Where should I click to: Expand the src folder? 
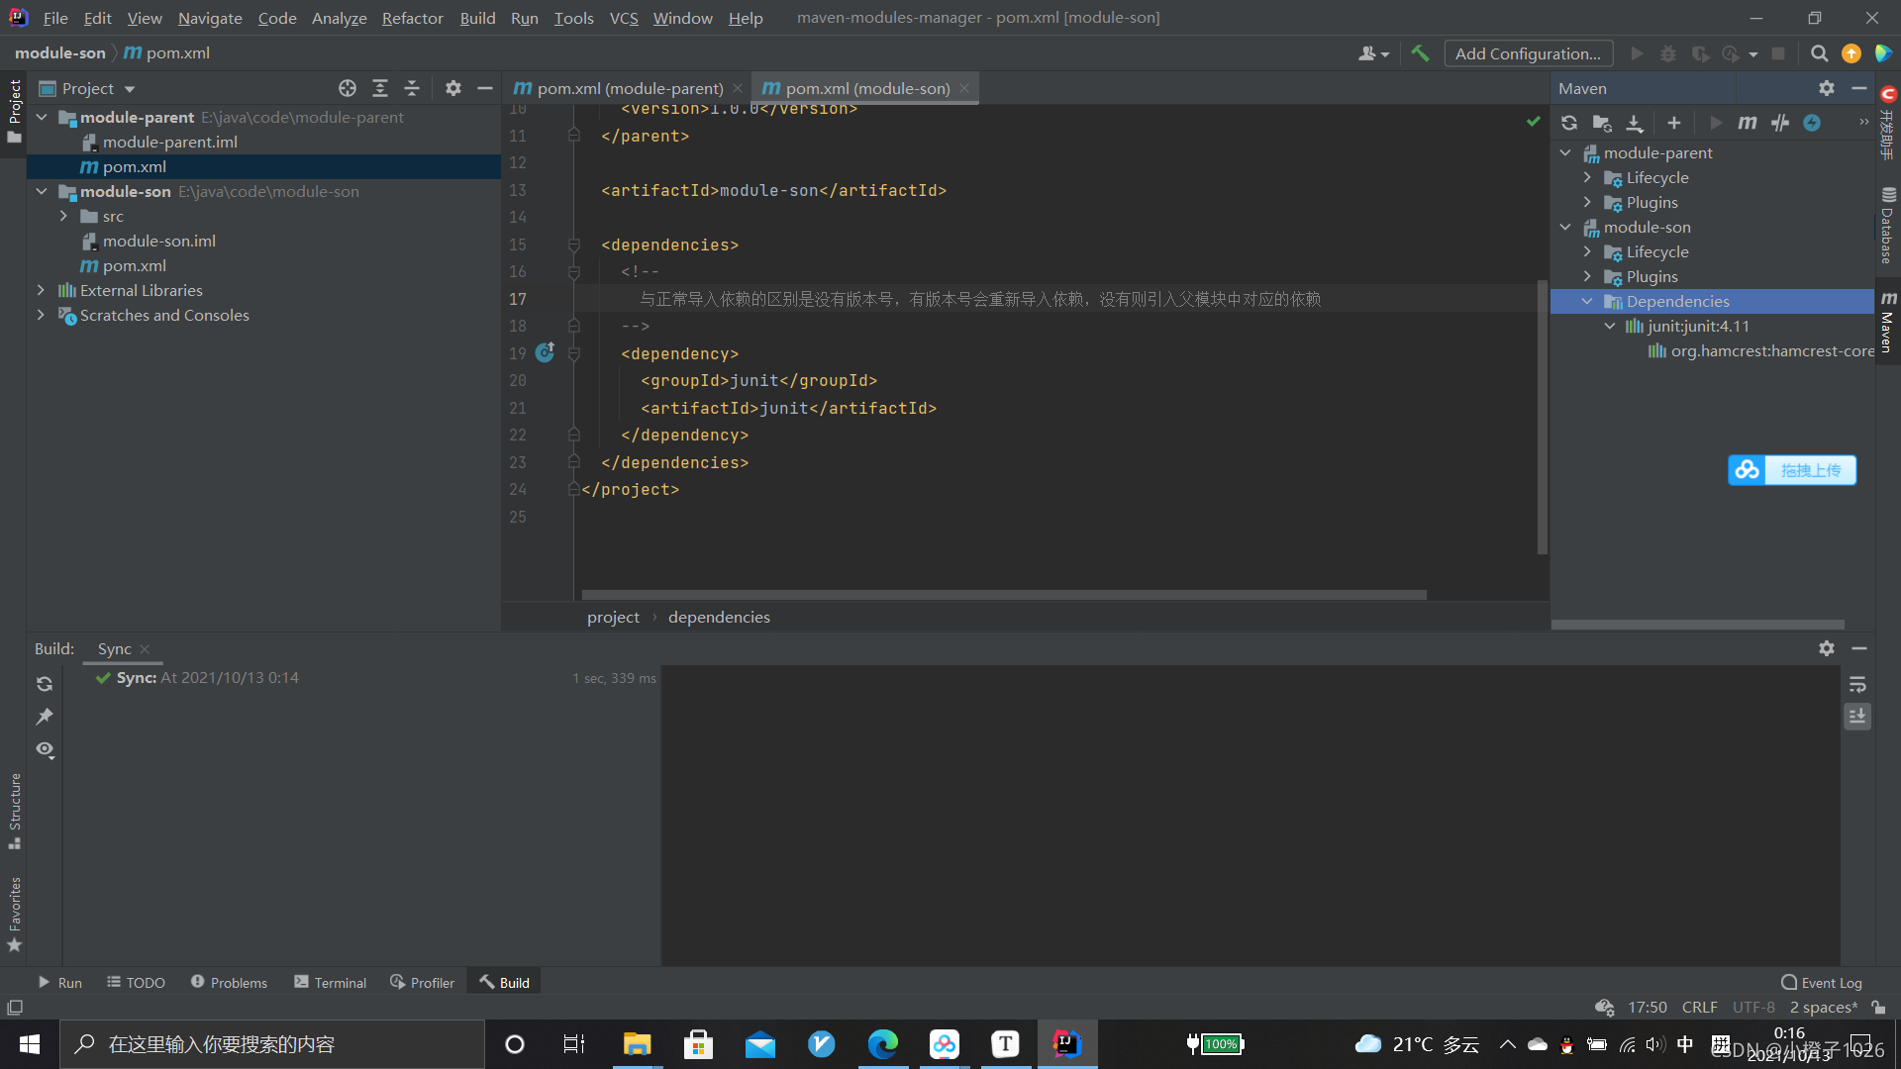point(63,216)
